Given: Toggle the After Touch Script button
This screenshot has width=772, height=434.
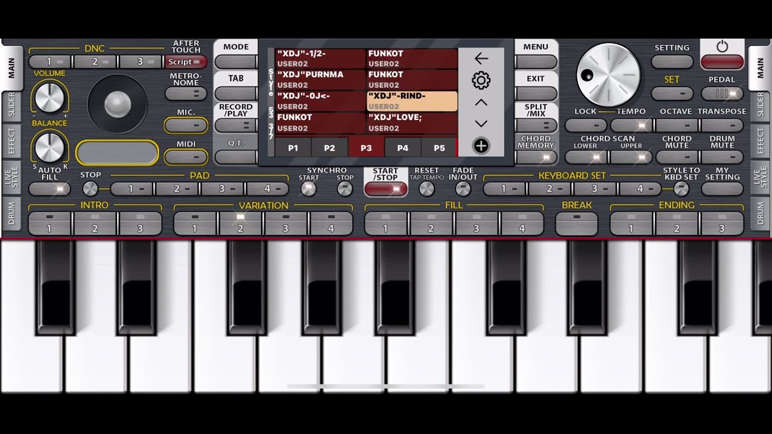Looking at the screenshot, I should tap(186, 62).
